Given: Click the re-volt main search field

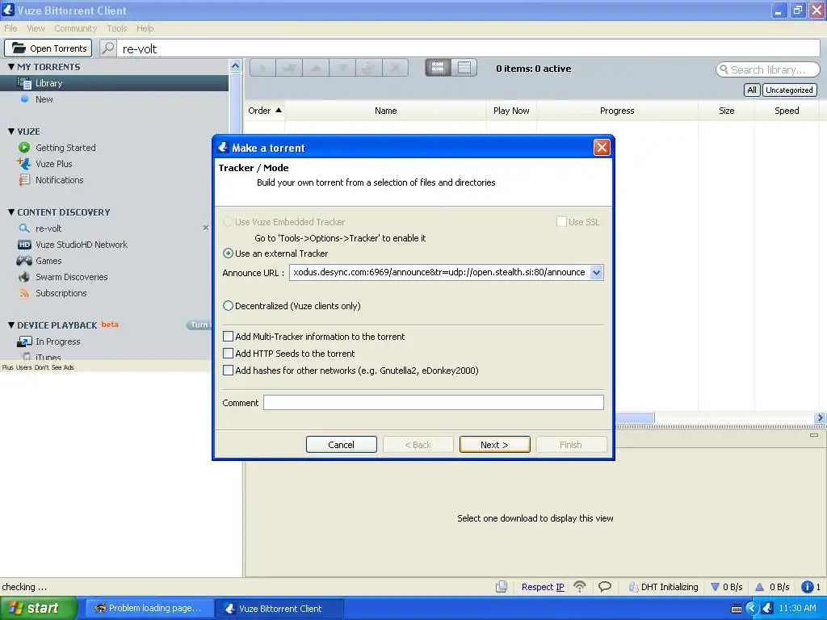Looking at the screenshot, I should point(468,48).
